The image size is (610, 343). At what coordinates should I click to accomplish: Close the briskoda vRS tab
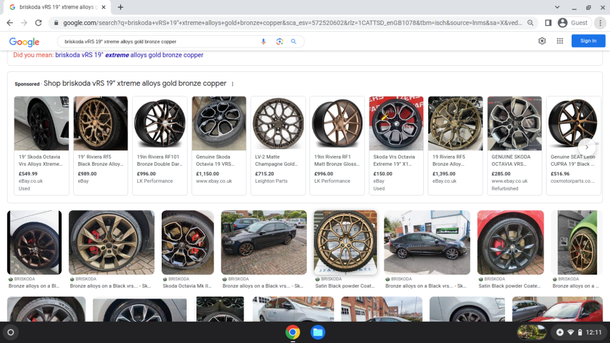pos(104,7)
